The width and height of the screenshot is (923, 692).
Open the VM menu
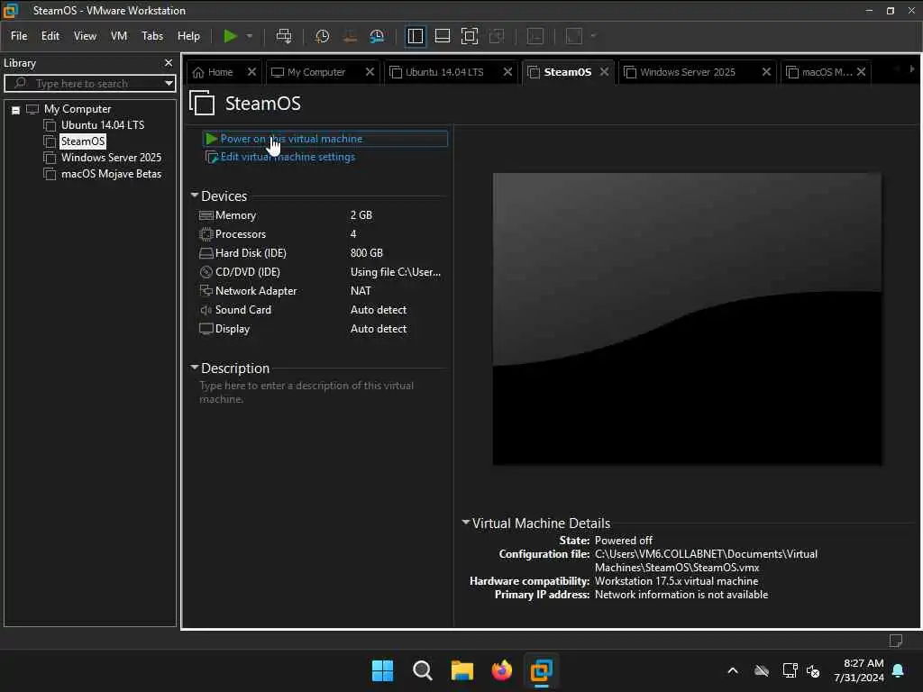click(x=119, y=36)
